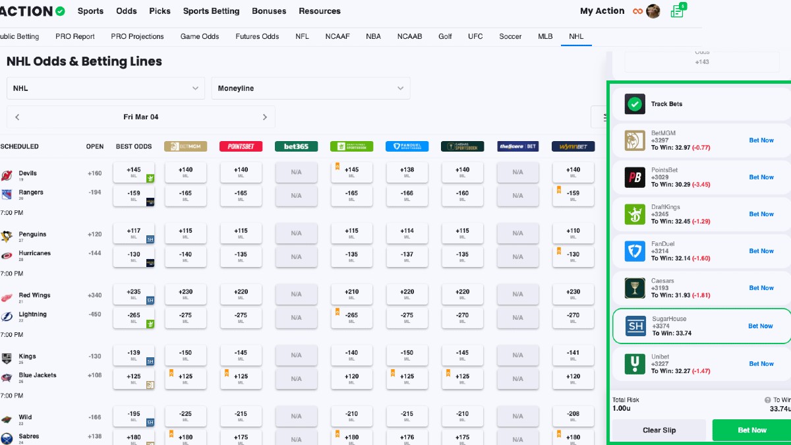Image resolution: width=791 pixels, height=445 pixels.
Task: Click the PointsBet icon in bet slip
Action: pos(635,177)
